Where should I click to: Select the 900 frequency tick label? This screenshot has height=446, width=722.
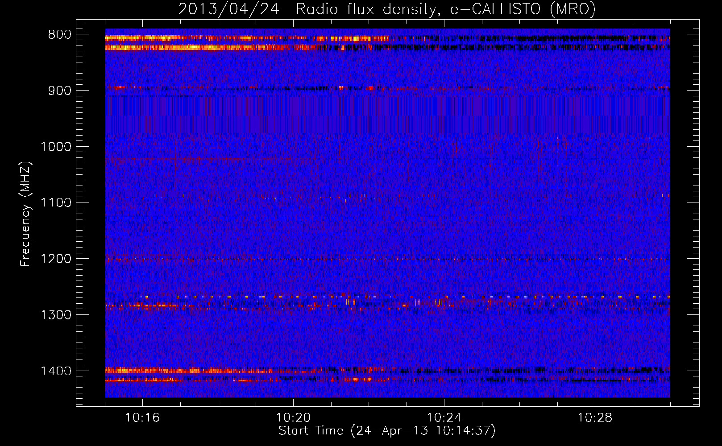60,91
